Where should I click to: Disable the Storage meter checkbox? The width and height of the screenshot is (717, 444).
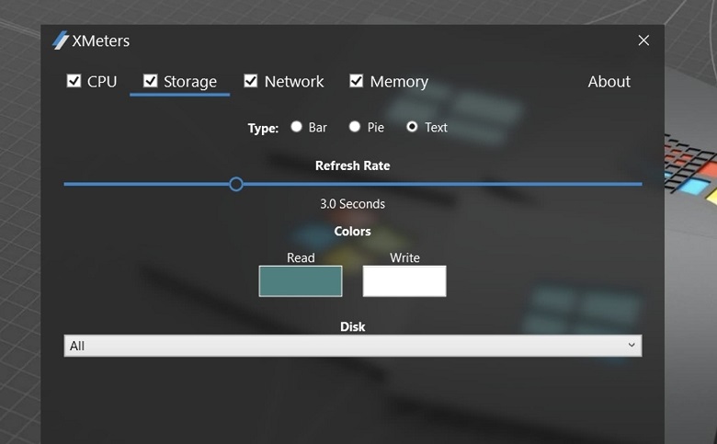tap(151, 81)
